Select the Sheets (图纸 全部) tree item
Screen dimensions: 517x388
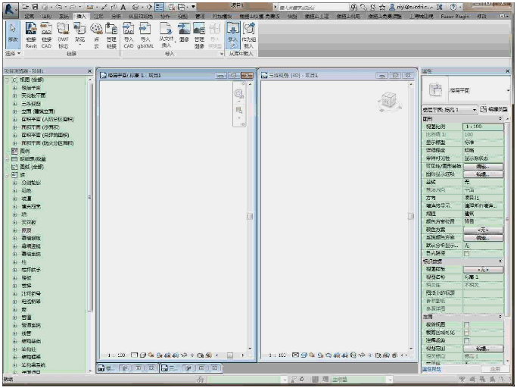click(x=32, y=167)
